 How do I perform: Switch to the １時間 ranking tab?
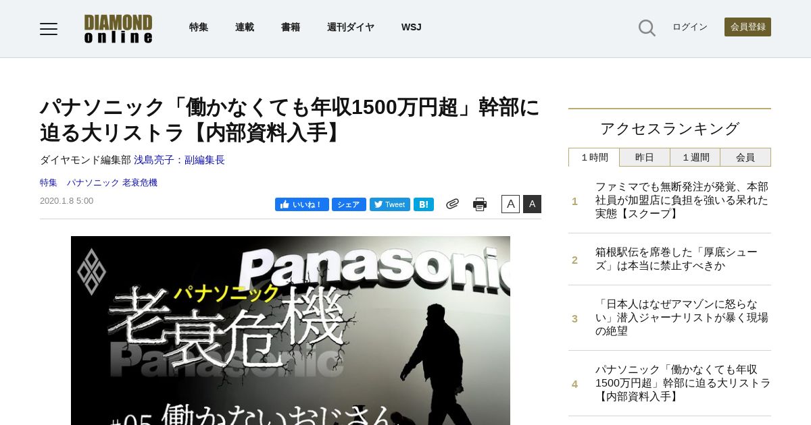(594, 157)
